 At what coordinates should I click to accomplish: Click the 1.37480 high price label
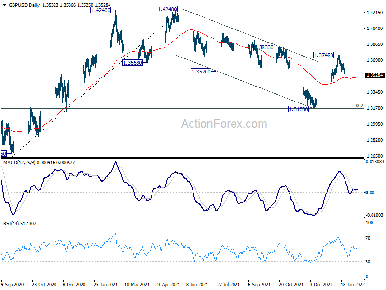323,55
